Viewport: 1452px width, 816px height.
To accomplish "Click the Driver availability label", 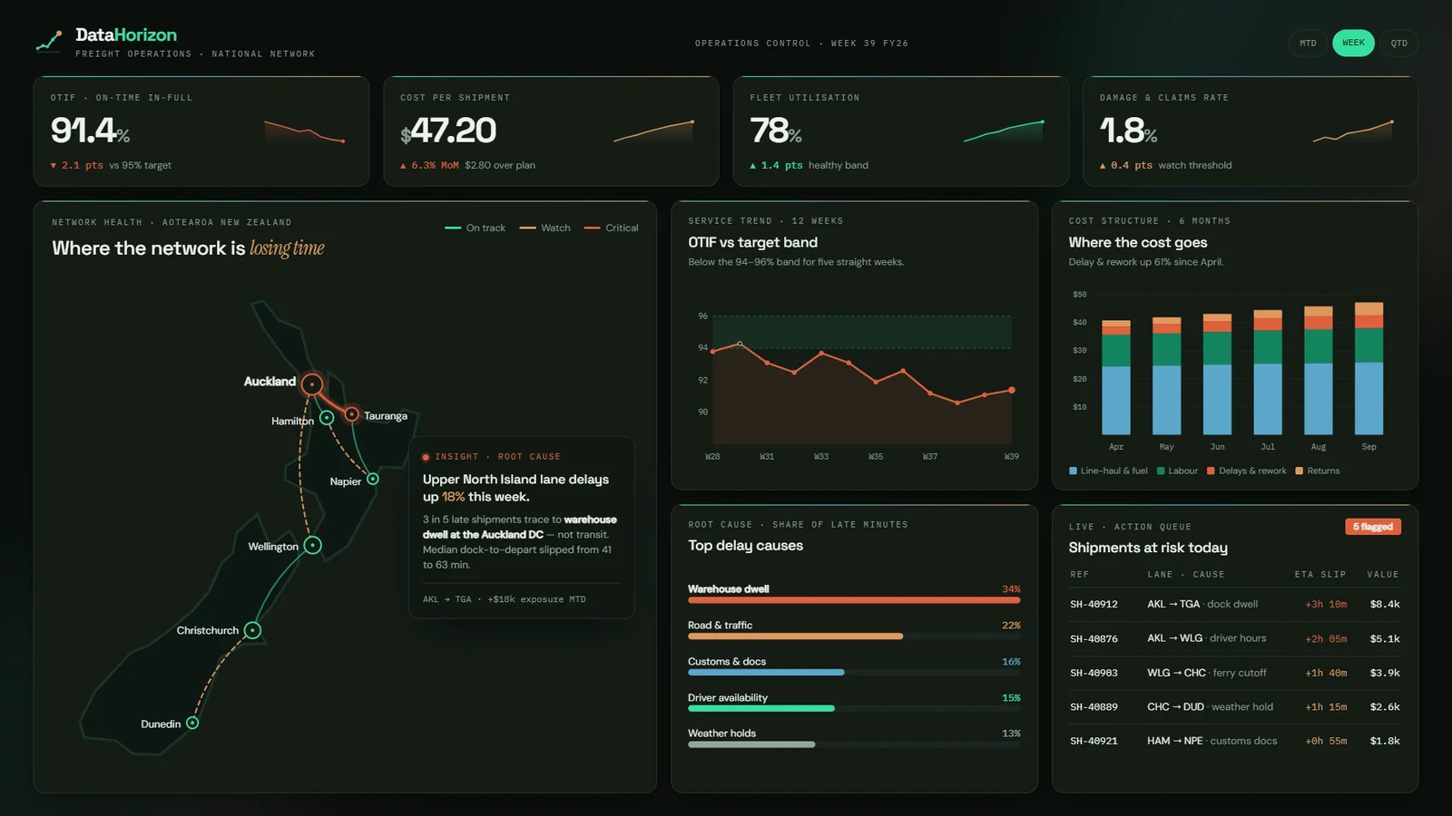I will 728,697.
